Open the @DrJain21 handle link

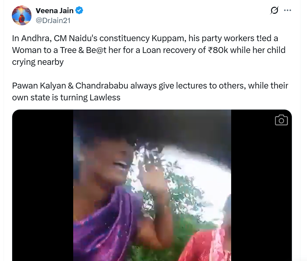(x=53, y=20)
